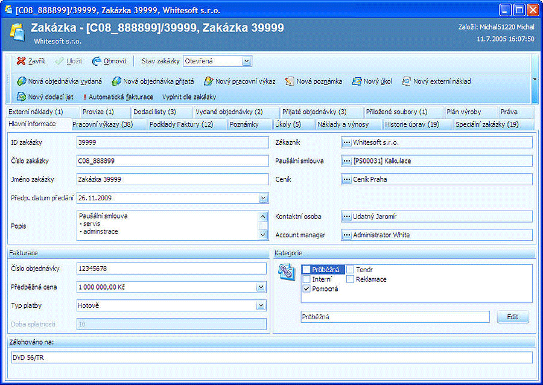Create a new received order (Nová objednávka přijatá)

154,81
